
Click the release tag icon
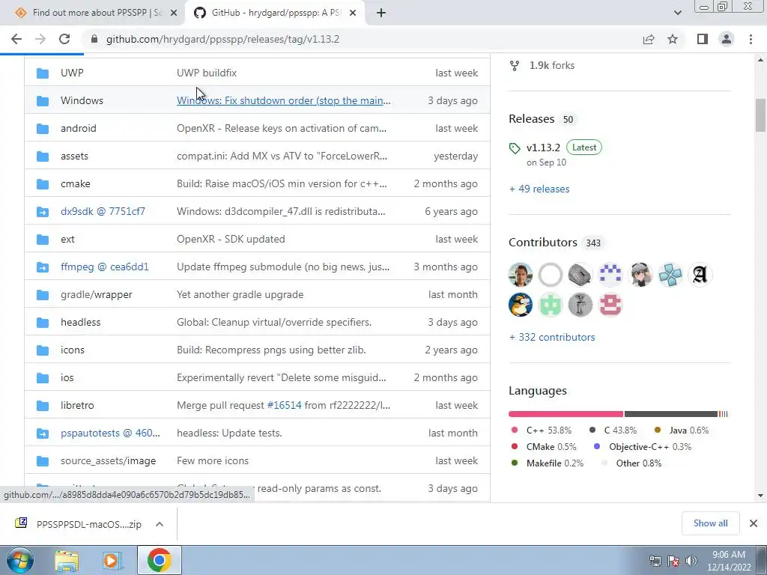pos(515,148)
